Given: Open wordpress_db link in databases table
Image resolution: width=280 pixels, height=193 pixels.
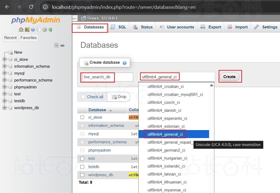Looking at the screenshot, I should coord(101,175).
